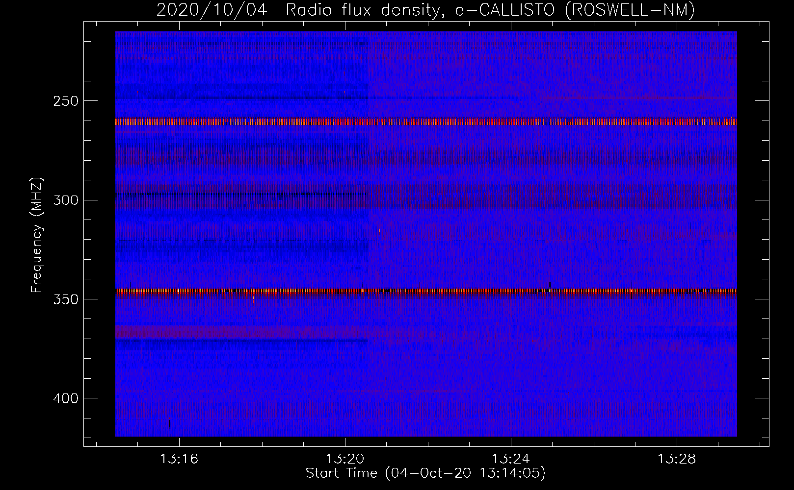Click the 13:16 time tick label
This screenshot has height=490, width=794.
tap(179, 459)
